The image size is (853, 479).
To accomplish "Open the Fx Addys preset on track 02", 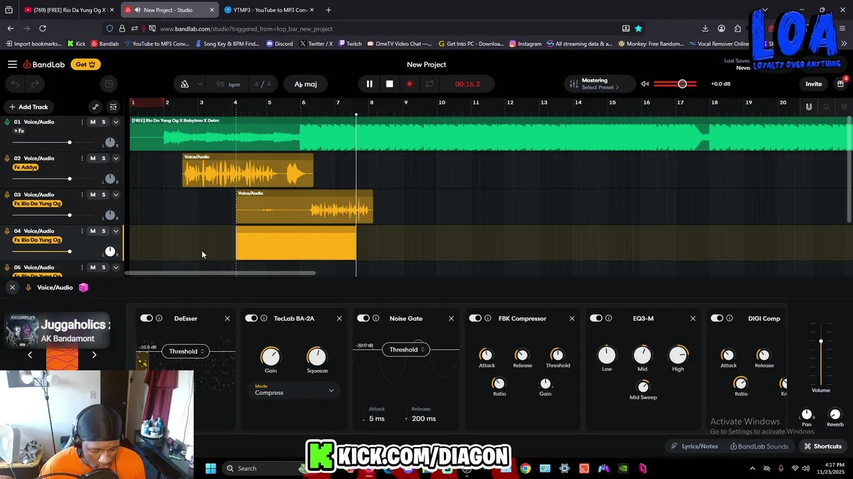I will click(26, 167).
